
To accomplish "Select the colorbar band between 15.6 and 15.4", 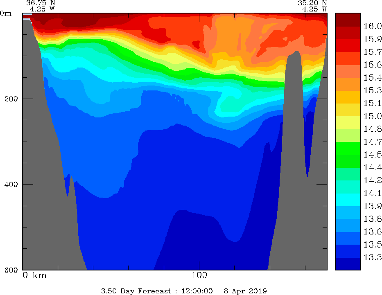I will 348,71.
